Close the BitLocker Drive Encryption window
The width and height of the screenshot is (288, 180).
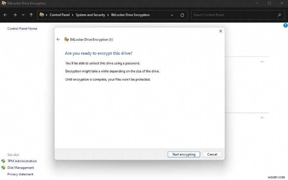(282, 3)
